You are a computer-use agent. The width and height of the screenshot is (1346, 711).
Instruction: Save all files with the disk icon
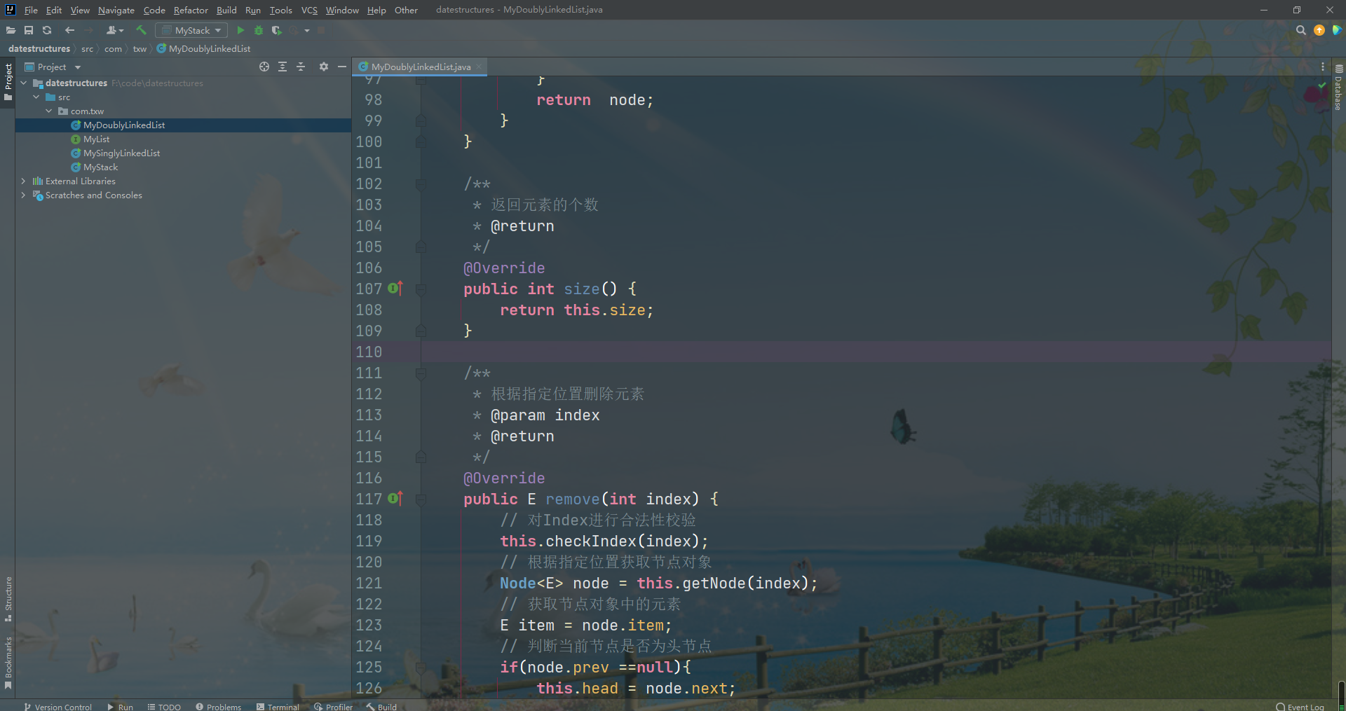[29, 30]
